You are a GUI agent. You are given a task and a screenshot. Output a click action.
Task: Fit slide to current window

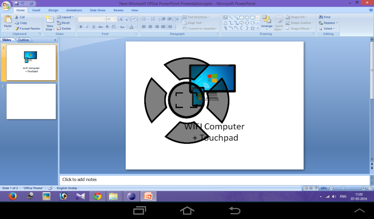point(370,188)
